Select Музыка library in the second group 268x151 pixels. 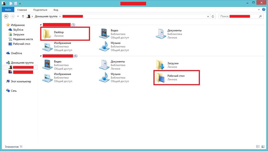pyautogui.click(x=114, y=78)
